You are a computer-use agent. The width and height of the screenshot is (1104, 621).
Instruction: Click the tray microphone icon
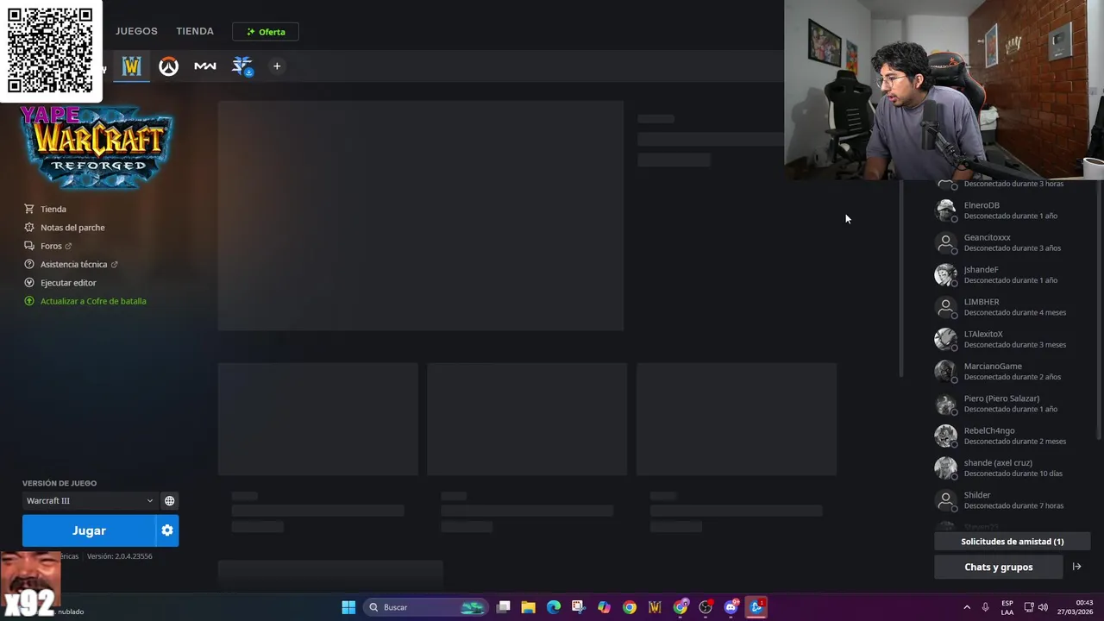[986, 607]
